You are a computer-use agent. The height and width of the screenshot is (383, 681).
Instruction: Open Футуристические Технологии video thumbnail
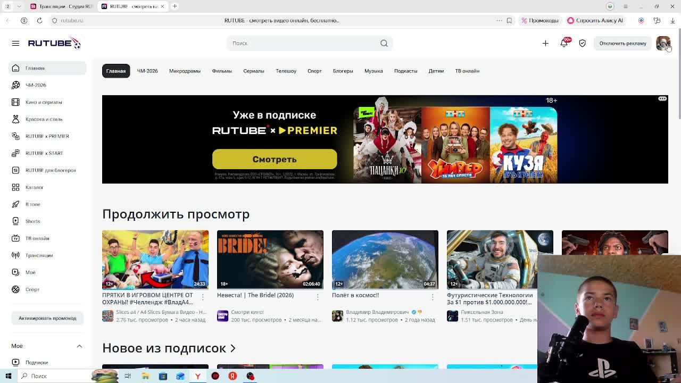[x=500, y=260]
